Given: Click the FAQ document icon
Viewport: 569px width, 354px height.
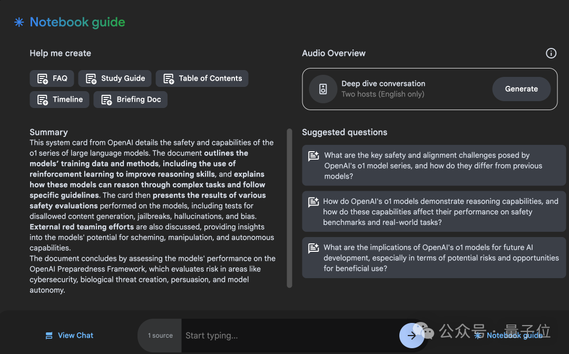Looking at the screenshot, I should pyautogui.click(x=43, y=79).
